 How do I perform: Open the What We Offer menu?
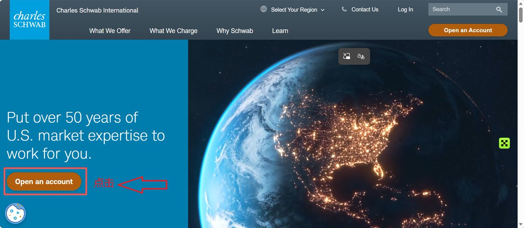coord(110,31)
